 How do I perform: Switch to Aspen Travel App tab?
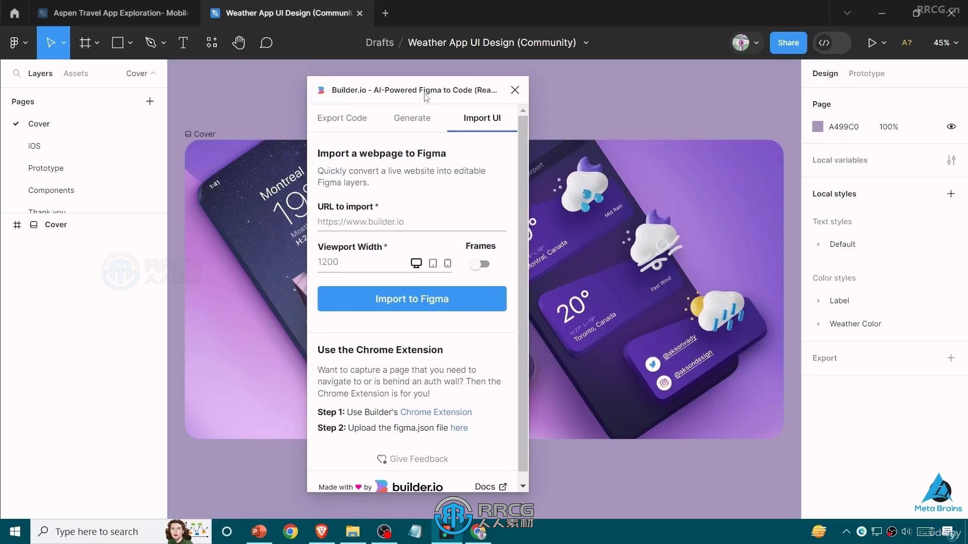click(114, 13)
